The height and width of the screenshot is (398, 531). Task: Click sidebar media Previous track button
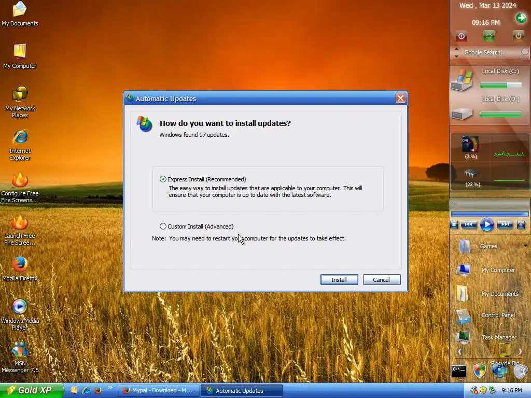tap(469, 224)
